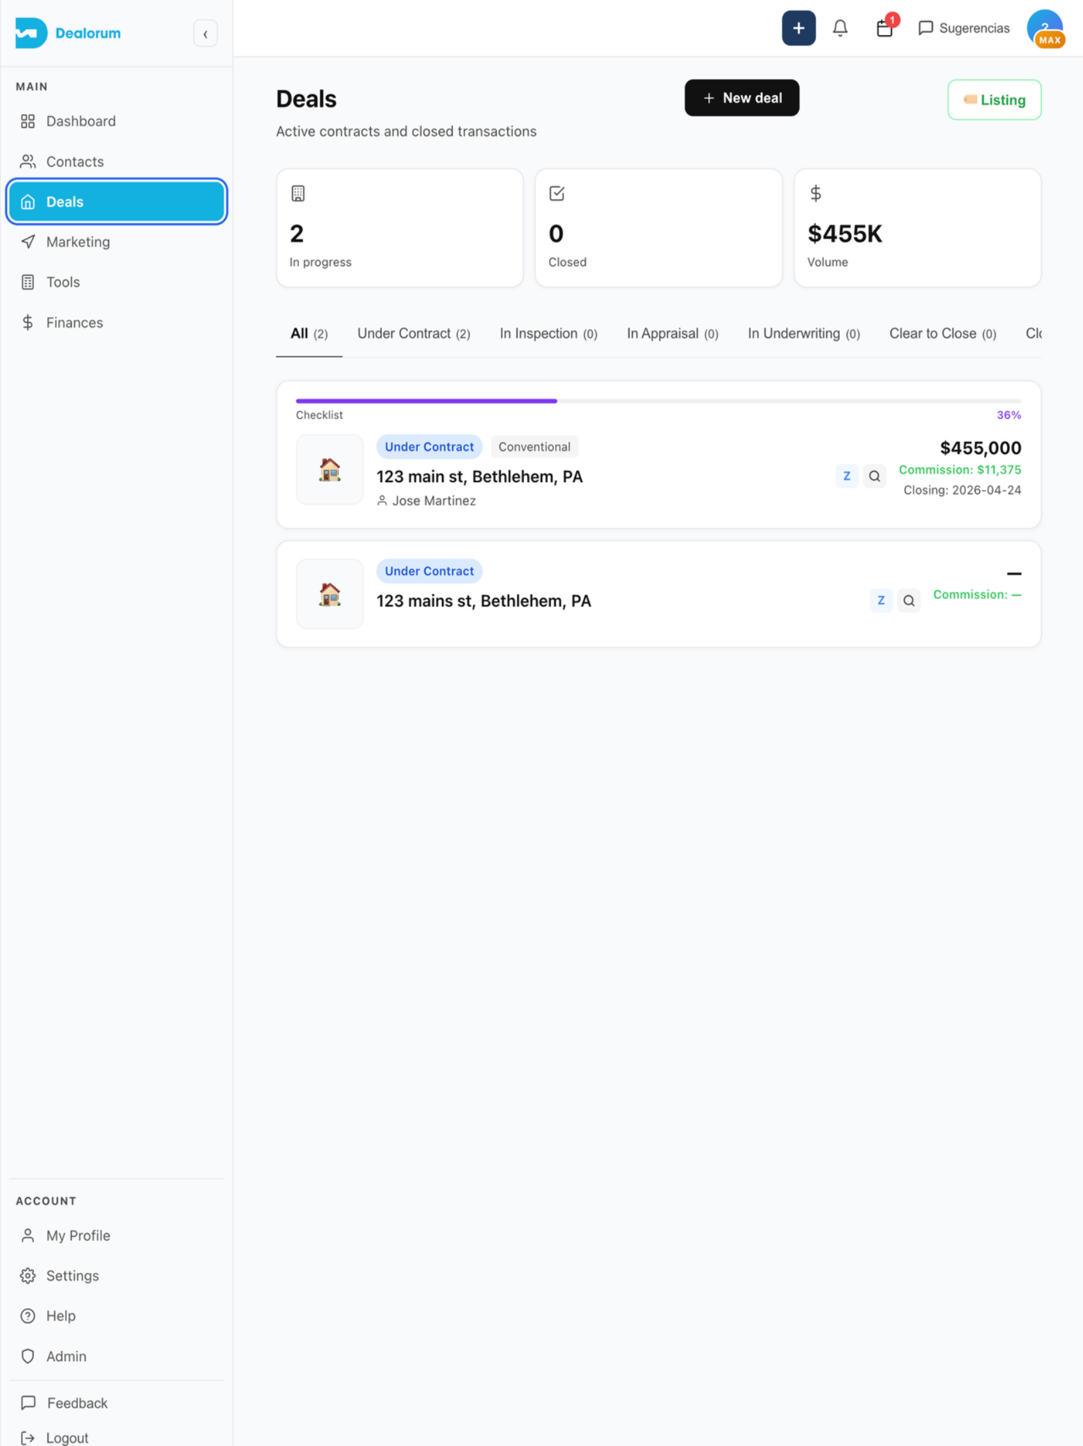Open the user avatar with MAX badge

tap(1045, 29)
